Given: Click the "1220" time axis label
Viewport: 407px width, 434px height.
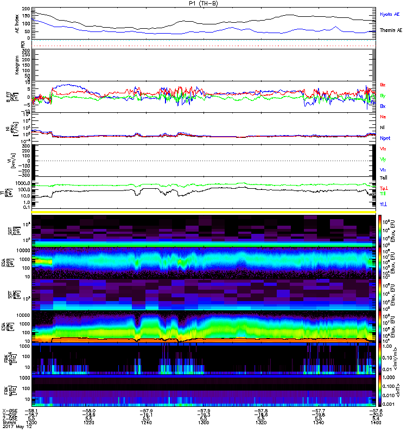Looking at the screenshot, I should coord(88,423).
